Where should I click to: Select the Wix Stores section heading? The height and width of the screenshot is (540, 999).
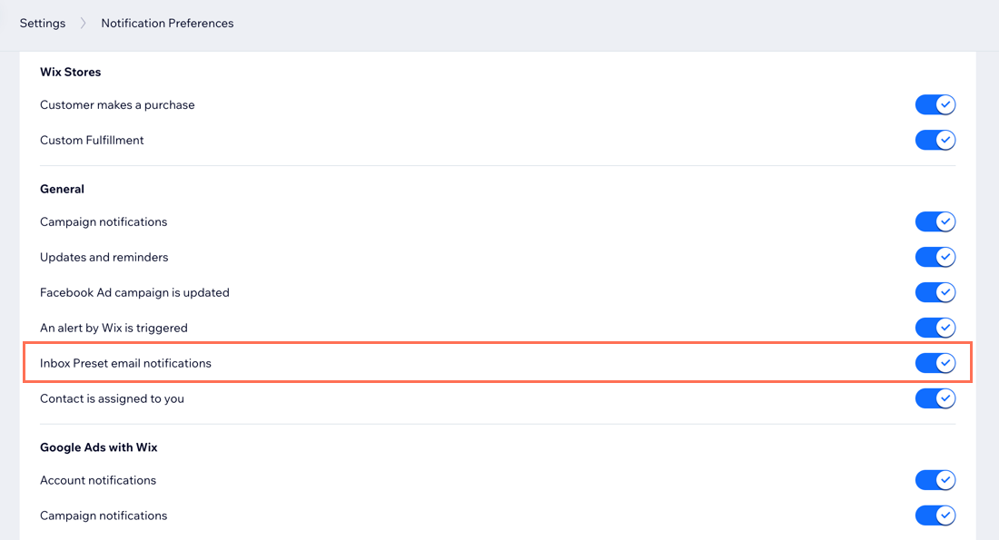[x=71, y=72]
